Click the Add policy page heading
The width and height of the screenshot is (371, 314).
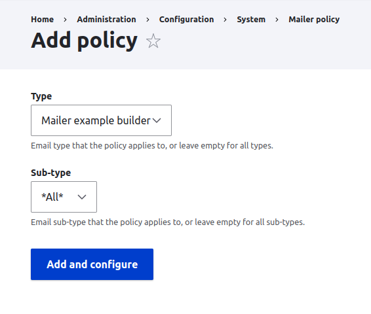[85, 41]
